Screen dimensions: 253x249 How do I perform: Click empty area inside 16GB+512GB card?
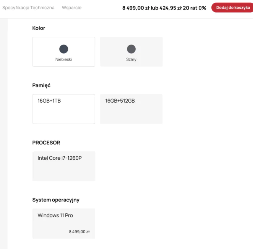[131, 115]
